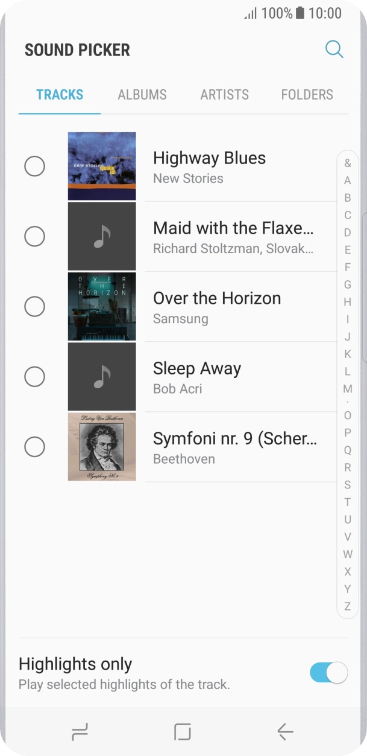Tap the music note icon for Maid with the Flaxen
Image resolution: width=367 pixels, height=756 pixels.
click(102, 235)
